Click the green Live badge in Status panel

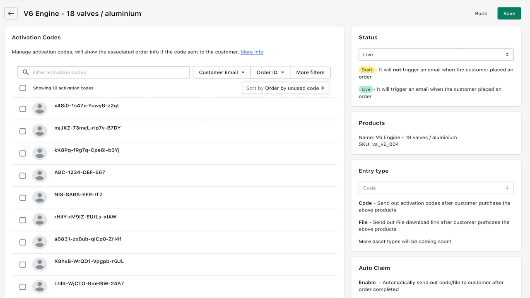click(x=366, y=89)
